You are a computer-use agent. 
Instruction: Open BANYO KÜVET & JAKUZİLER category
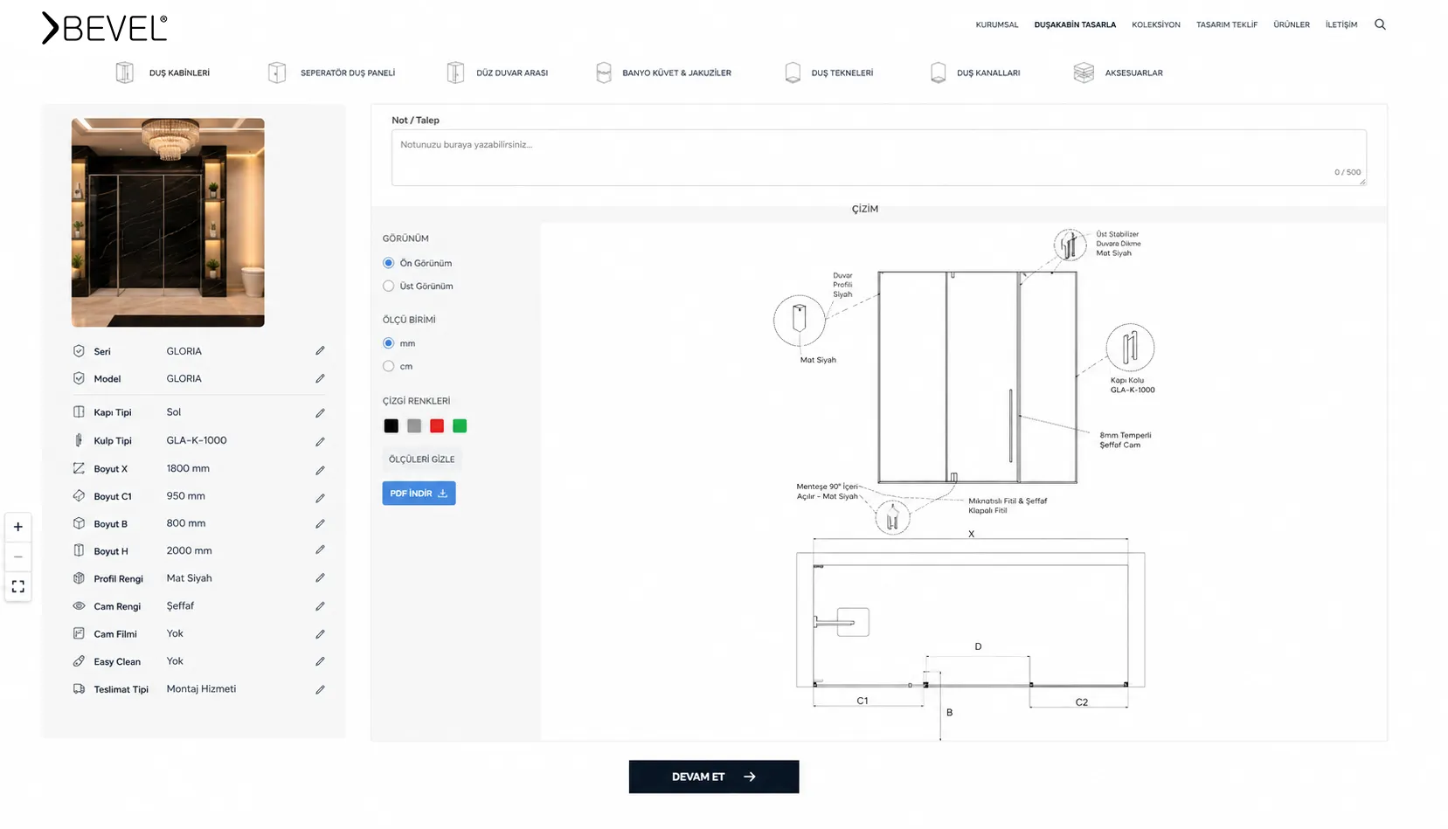(663, 73)
